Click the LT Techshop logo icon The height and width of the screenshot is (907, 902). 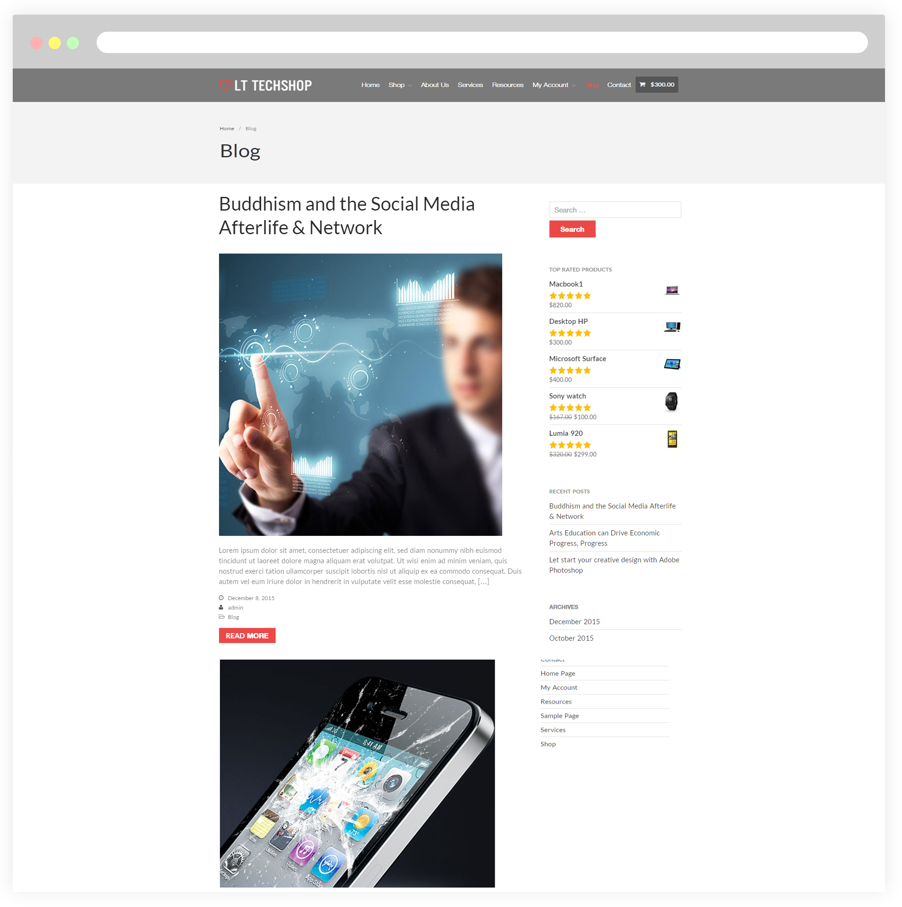click(x=226, y=85)
